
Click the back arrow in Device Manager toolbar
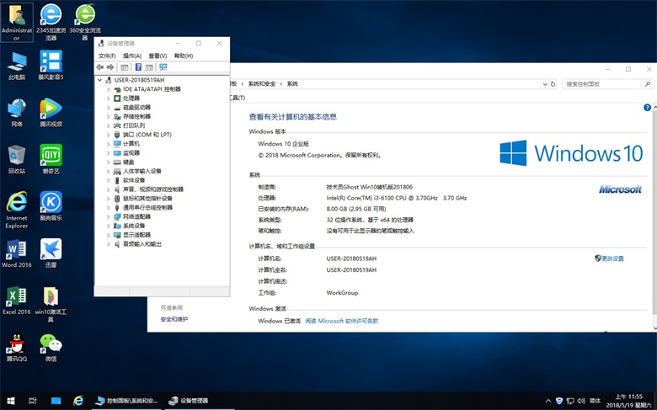click(100, 67)
